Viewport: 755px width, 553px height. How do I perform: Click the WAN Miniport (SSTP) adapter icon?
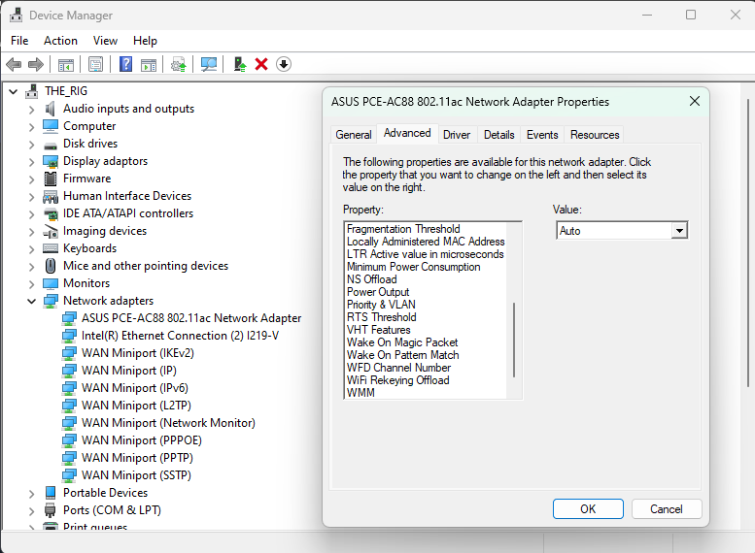[69, 475]
